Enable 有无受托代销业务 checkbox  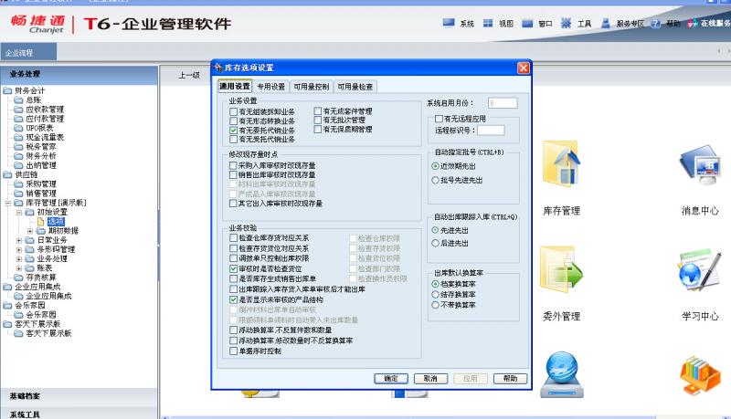[x=234, y=139]
